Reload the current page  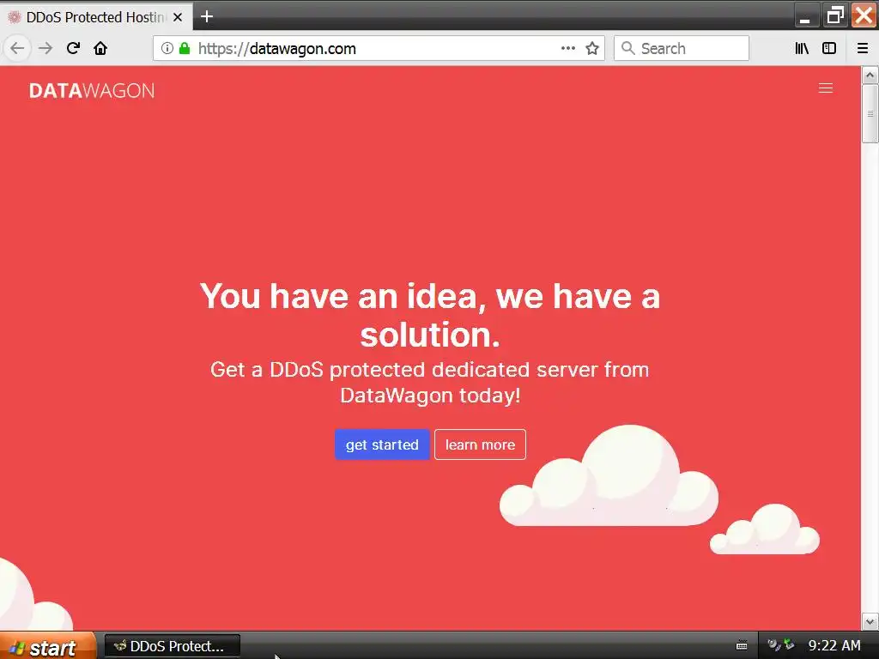(x=73, y=48)
